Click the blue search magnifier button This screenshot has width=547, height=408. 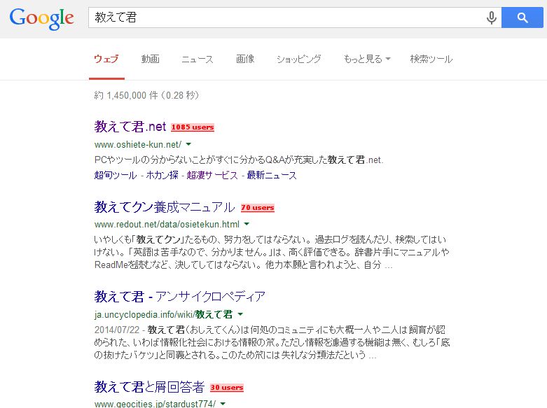click(522, 17)
